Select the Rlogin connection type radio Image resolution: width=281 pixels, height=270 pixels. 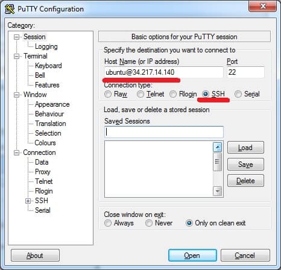click(x=173, y=94)
